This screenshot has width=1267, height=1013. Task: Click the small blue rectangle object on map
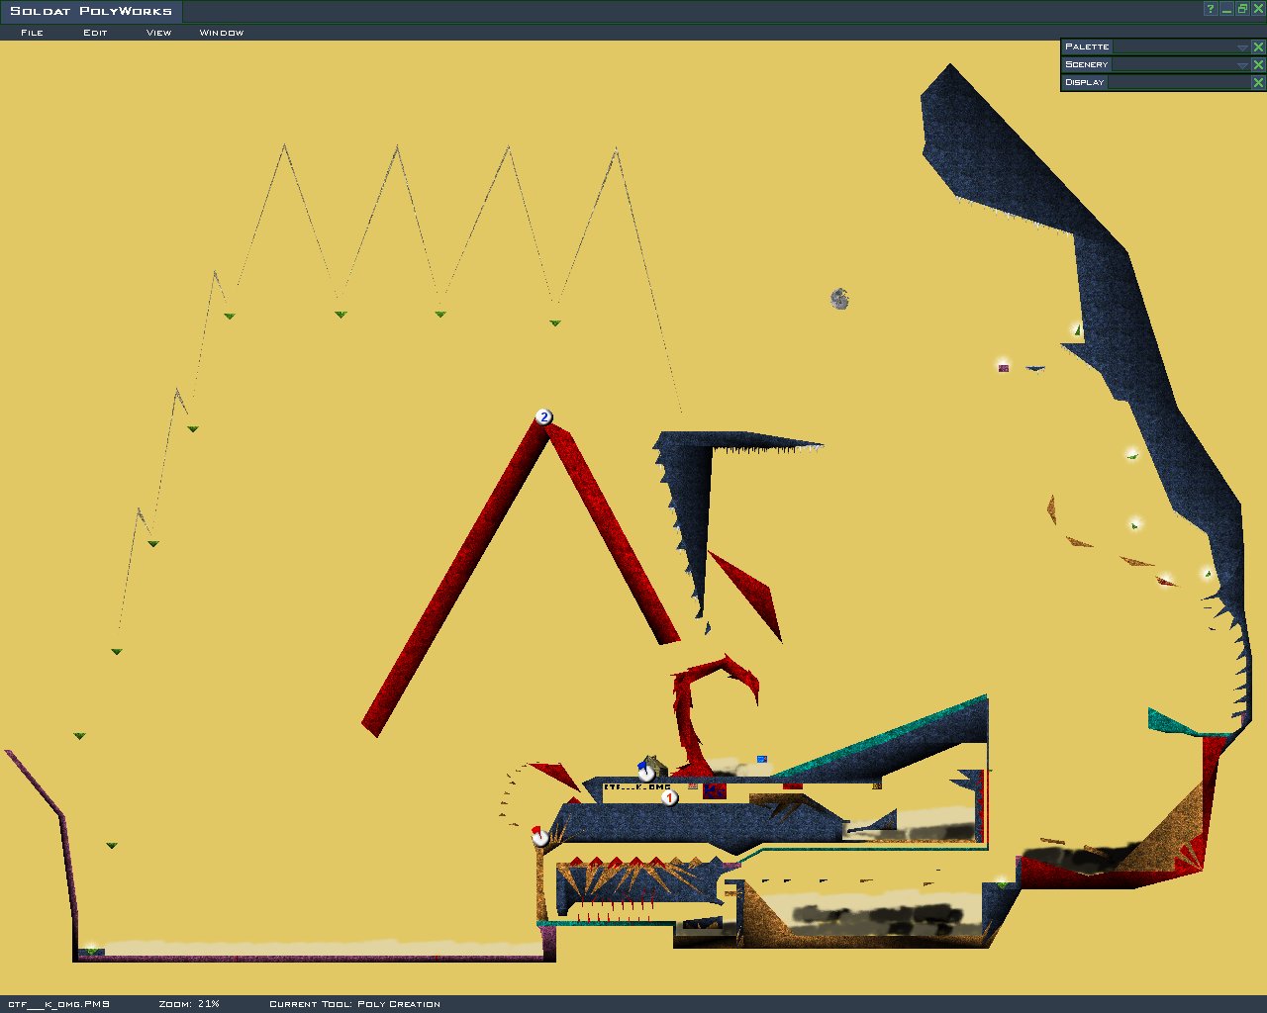(762, 759)
